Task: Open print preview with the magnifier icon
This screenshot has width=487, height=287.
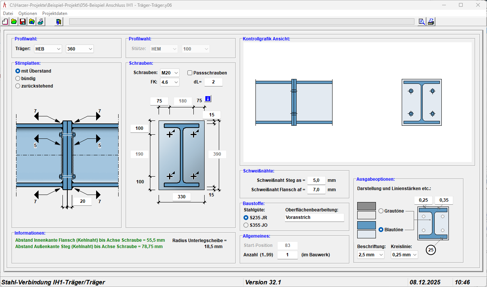Action: pyautogui.click(x=422, y=22)
